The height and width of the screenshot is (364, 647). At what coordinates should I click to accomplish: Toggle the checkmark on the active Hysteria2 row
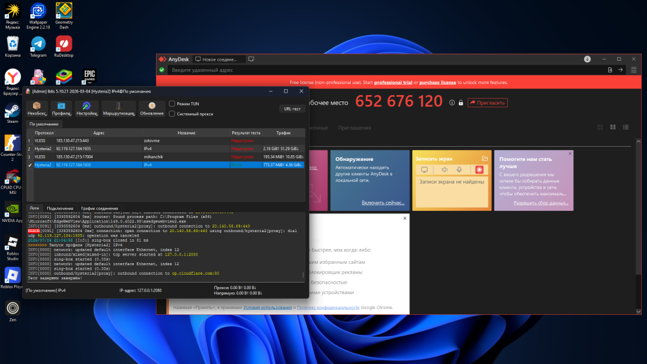coord(30,165)
